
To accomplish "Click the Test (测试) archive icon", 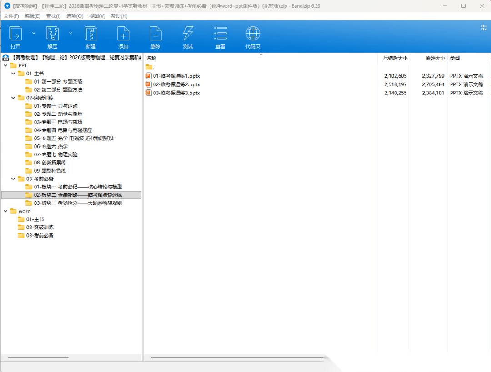I will coord(188,35).
